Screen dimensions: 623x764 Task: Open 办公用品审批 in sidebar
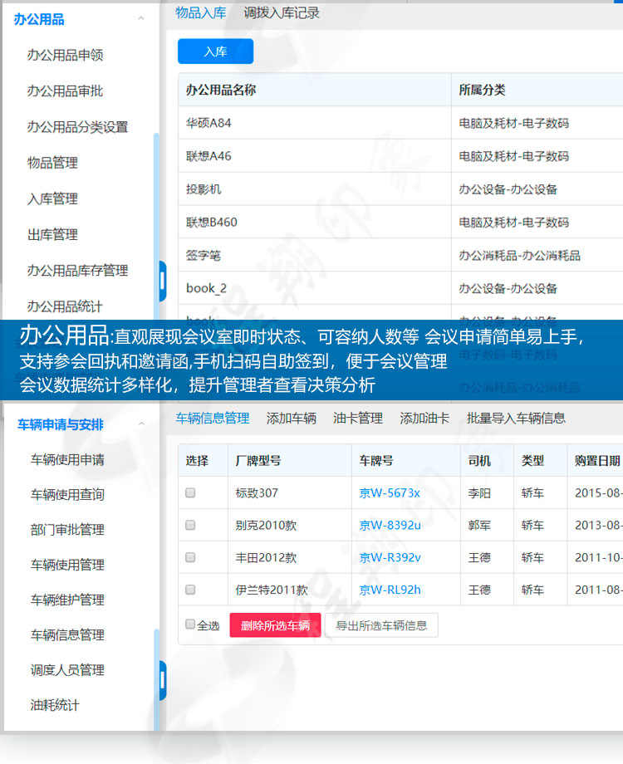coord(65,91)
